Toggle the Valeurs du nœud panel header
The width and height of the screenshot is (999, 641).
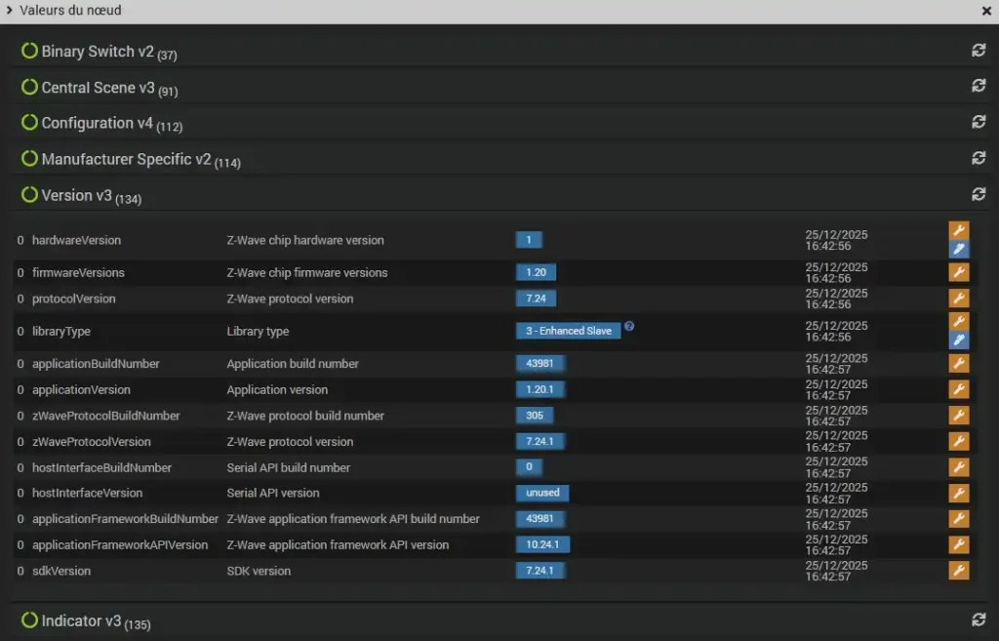[68, 11]
